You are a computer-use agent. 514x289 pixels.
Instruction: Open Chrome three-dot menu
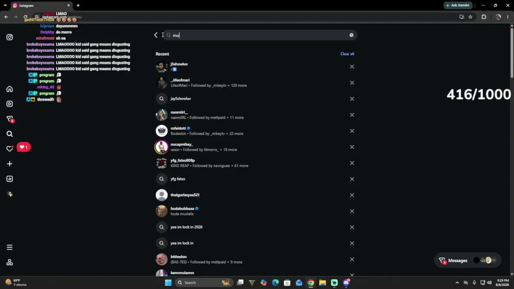(x=508, y=17)
